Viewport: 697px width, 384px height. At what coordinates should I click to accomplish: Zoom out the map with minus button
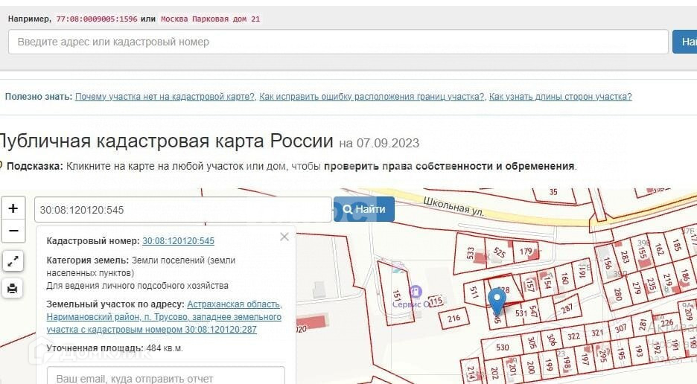(13, 231)
